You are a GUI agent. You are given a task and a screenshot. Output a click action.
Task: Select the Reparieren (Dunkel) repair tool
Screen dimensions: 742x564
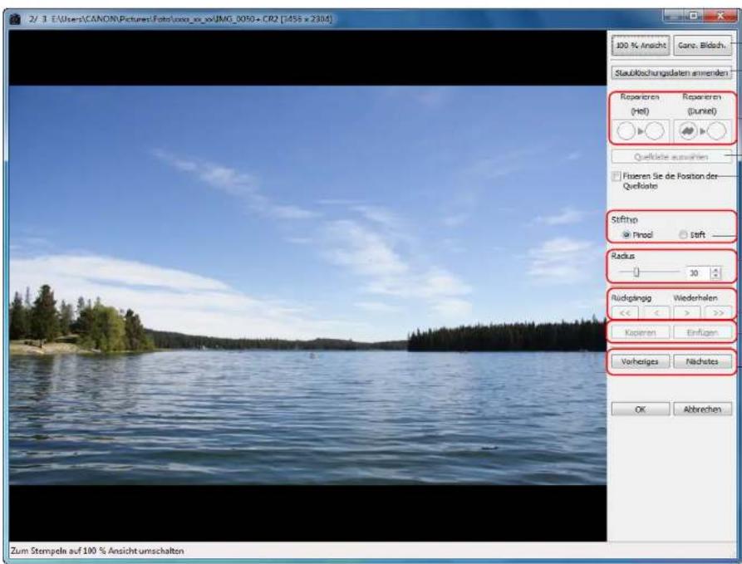(x=703, y=131)
